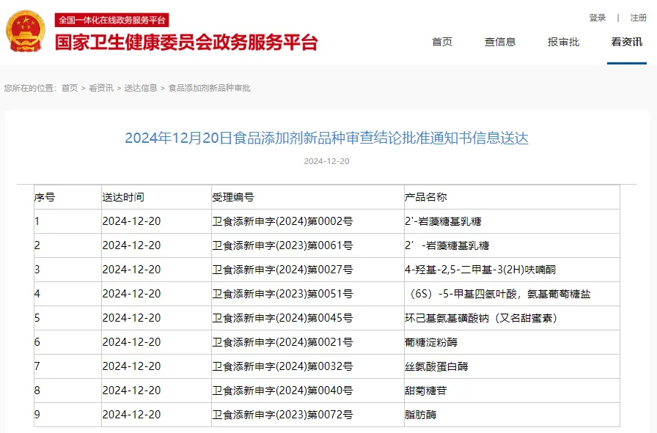Click 食品添加剂新品种审批 breadcrumb item
657x433 pixels.
click(210, 88)
